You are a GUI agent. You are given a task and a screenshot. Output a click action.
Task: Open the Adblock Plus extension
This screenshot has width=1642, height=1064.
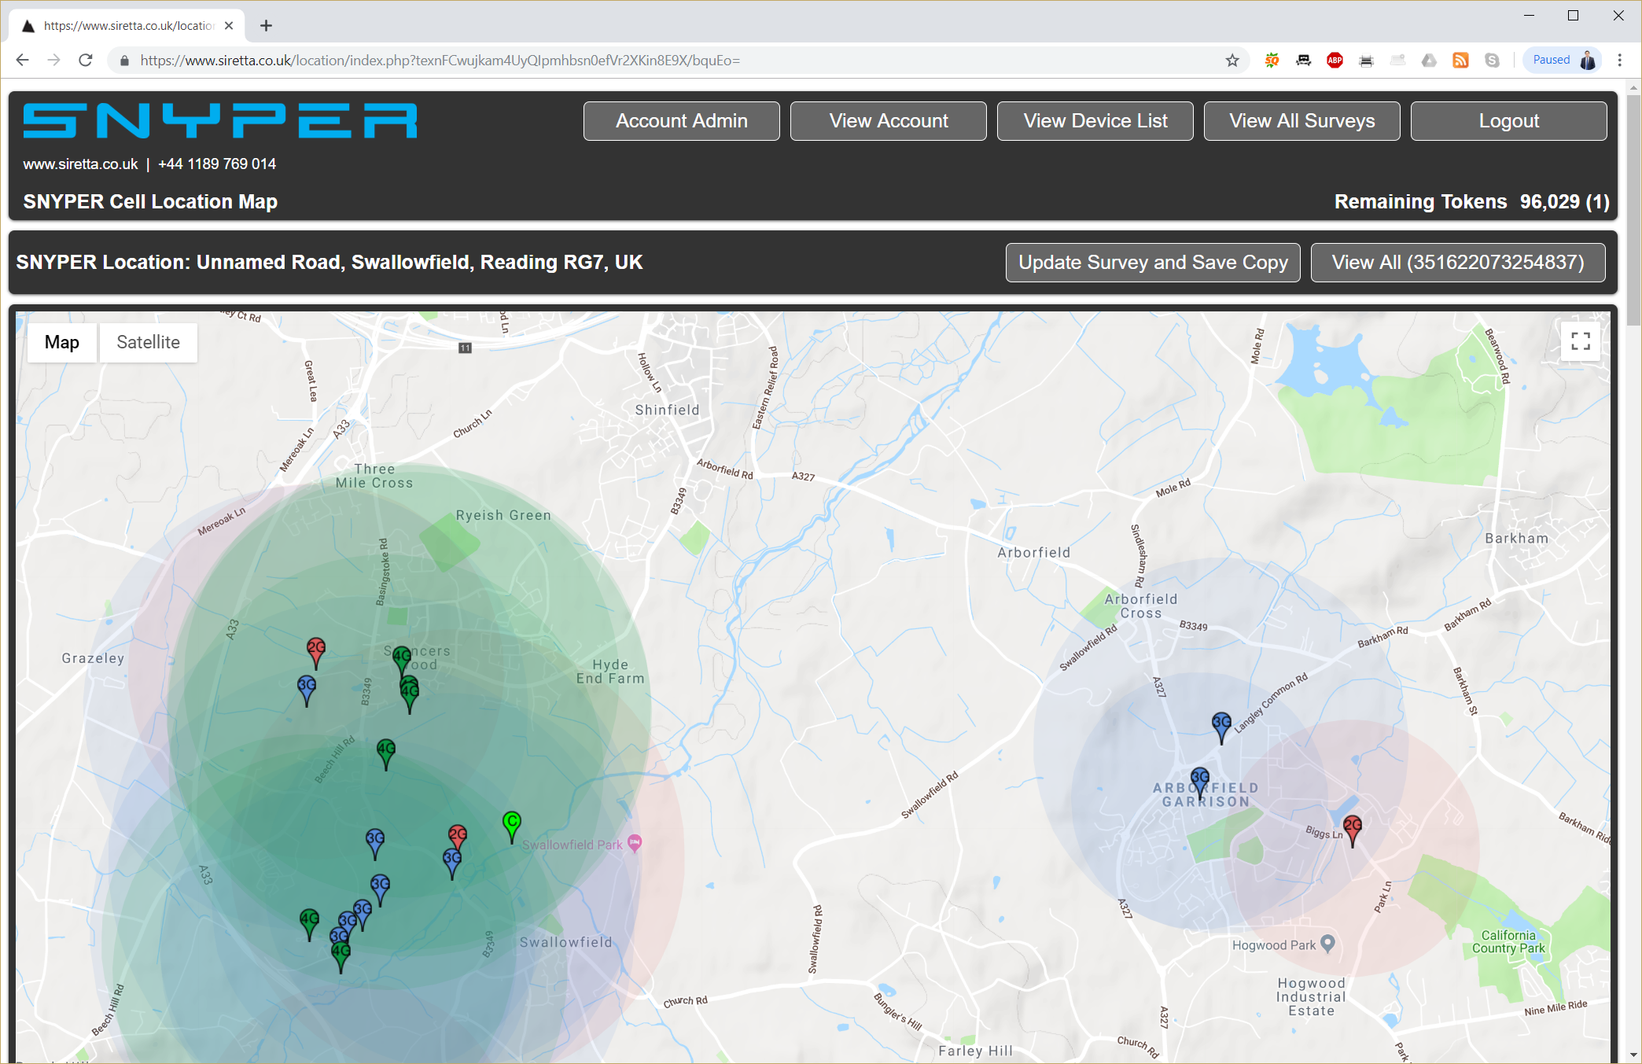(x=1335, y=61)
